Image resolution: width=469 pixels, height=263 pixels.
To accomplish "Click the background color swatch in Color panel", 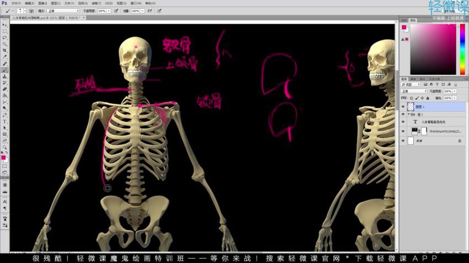I will click(x=407, y=30).
